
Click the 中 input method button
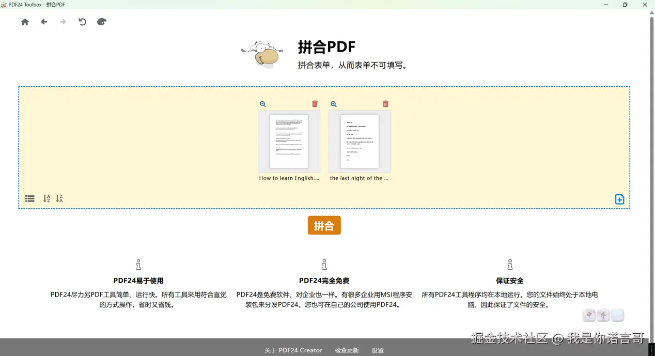point(589,315)
